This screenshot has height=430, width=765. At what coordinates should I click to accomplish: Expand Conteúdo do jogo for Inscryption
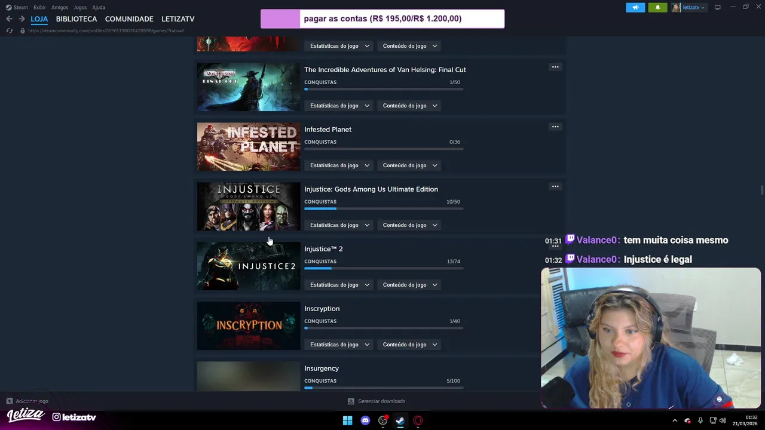click(x=409, y=345)
